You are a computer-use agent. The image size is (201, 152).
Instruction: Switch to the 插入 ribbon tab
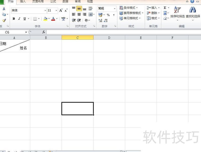(23, 2)
